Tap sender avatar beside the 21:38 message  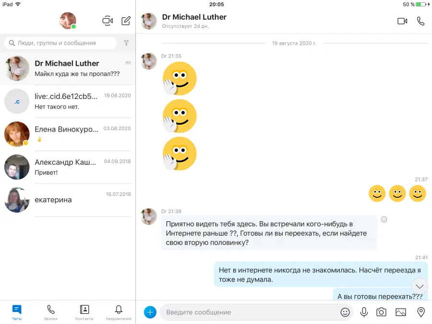pos(149,216)
